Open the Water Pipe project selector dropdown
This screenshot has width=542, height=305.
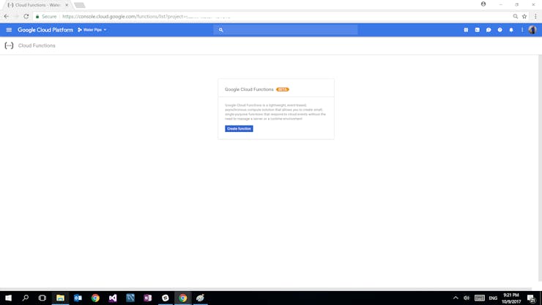(92, 30)
